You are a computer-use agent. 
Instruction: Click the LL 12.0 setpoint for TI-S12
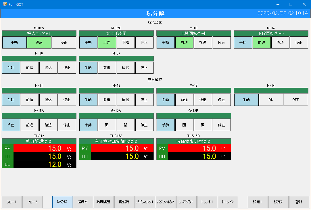pyautogui.click(x=45, y=164)
